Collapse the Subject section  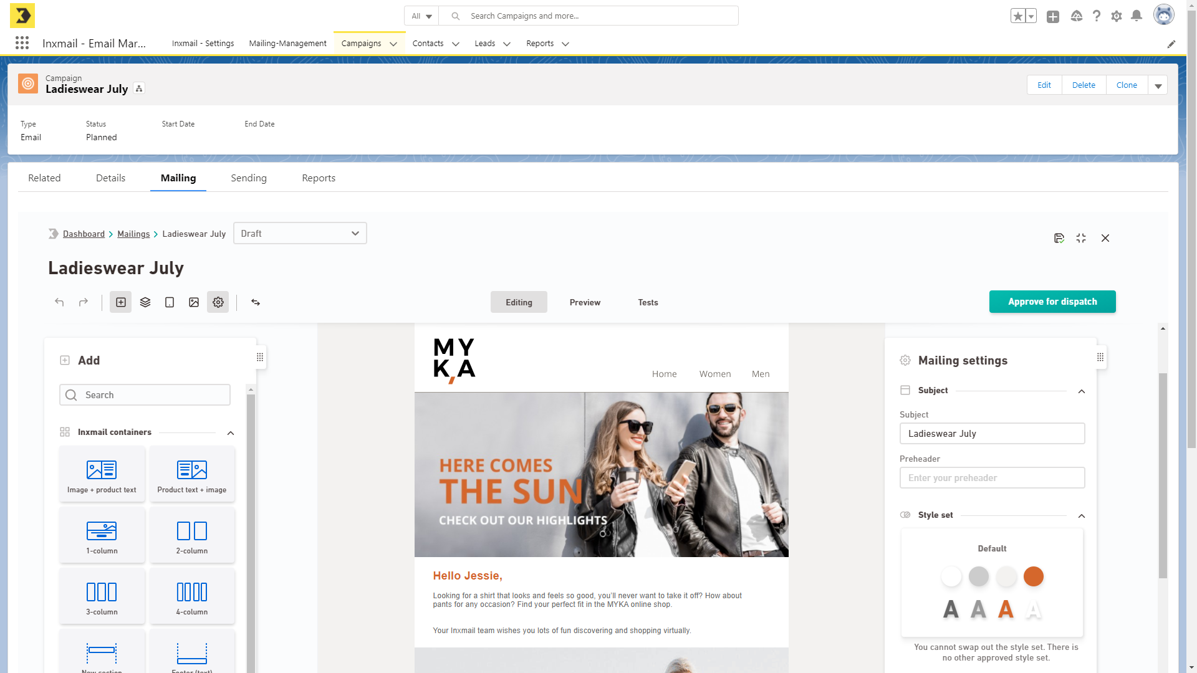point(1082,391)
